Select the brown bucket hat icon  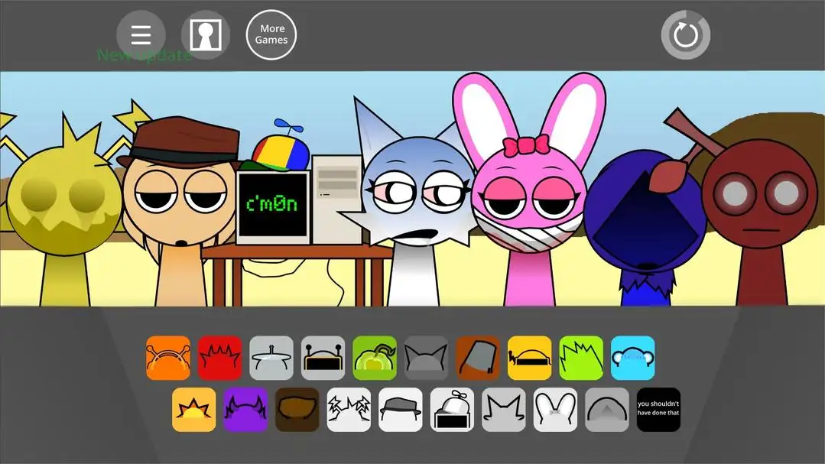[478, 358]
